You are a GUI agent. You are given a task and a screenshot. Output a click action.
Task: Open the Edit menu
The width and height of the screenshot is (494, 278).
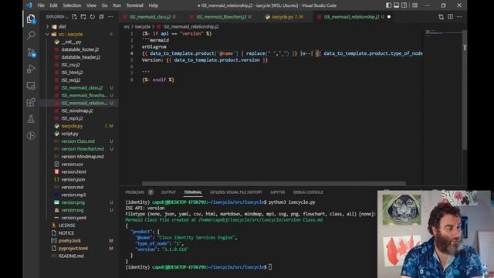pyautogui.click(x=53, y=5)
